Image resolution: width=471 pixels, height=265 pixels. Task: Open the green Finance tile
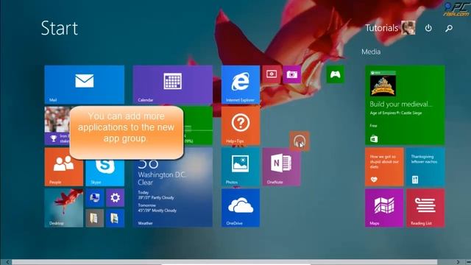[198, 126]
